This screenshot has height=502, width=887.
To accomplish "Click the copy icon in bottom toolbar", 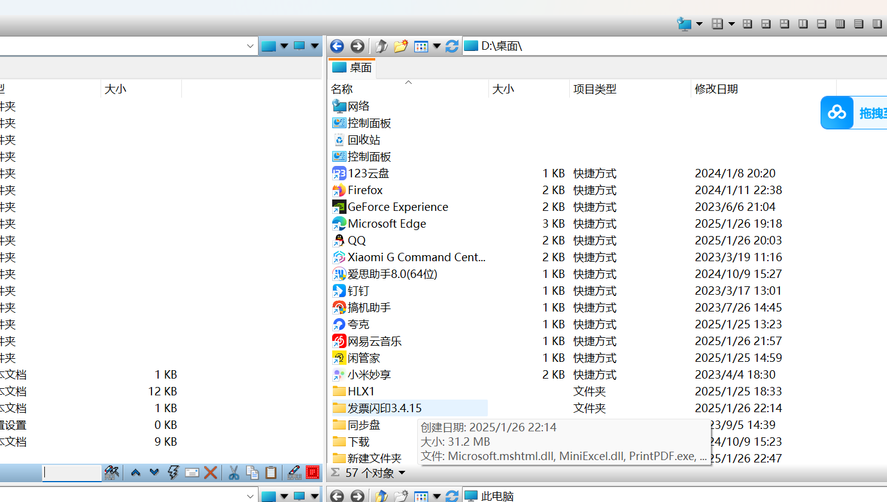I will tap(253, 473).
